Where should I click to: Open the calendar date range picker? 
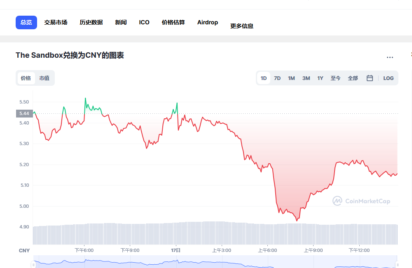(x=370, y=78)
